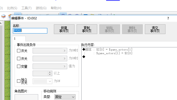177x100 pixels.
Task: Enable the first 开关 condition checkbox
Action: coord(19,51)
